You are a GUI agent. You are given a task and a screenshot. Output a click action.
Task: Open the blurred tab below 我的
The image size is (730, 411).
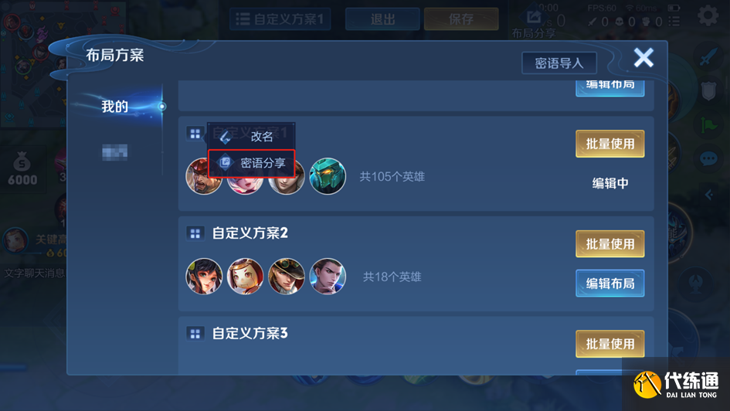coord(115,152)
